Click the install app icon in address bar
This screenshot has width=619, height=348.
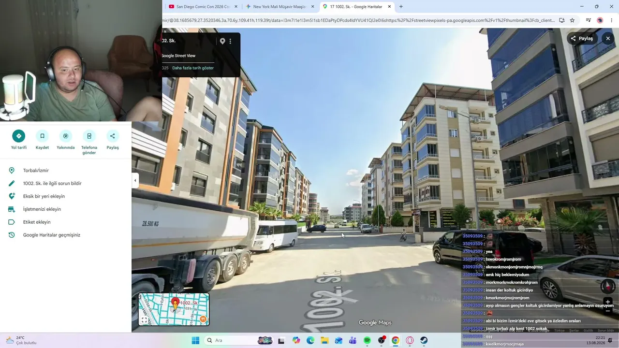pos(562,20)
